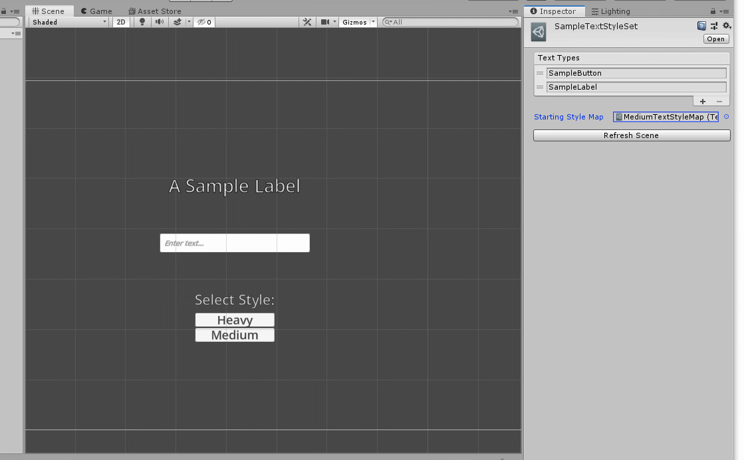The width and height of the screenshot is (744, 460).
Task: Click the Open button in the Inspector
Action: click(715, 39)
